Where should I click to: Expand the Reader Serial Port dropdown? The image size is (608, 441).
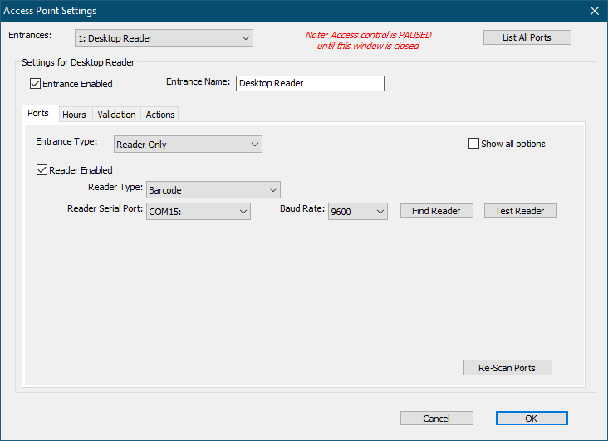pyautogui.click(x=198, y=212)
